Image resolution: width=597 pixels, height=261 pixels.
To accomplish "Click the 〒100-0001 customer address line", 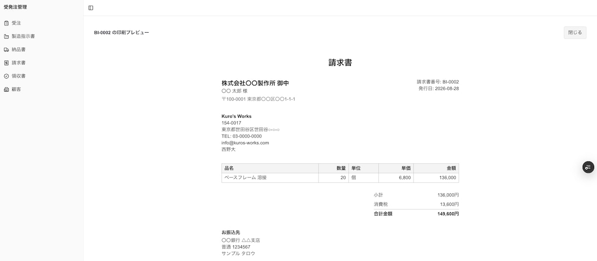I will click(x=258, y=99).
